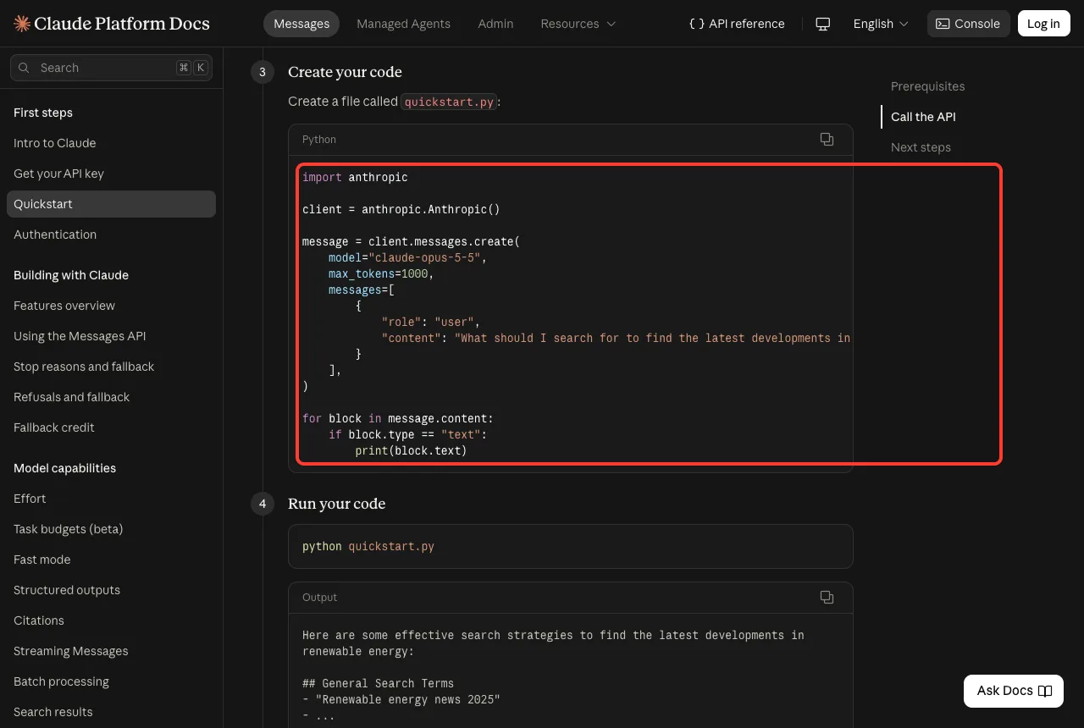Click the Log in button
Screen dimensions: 1084x728
point(1043,24)
